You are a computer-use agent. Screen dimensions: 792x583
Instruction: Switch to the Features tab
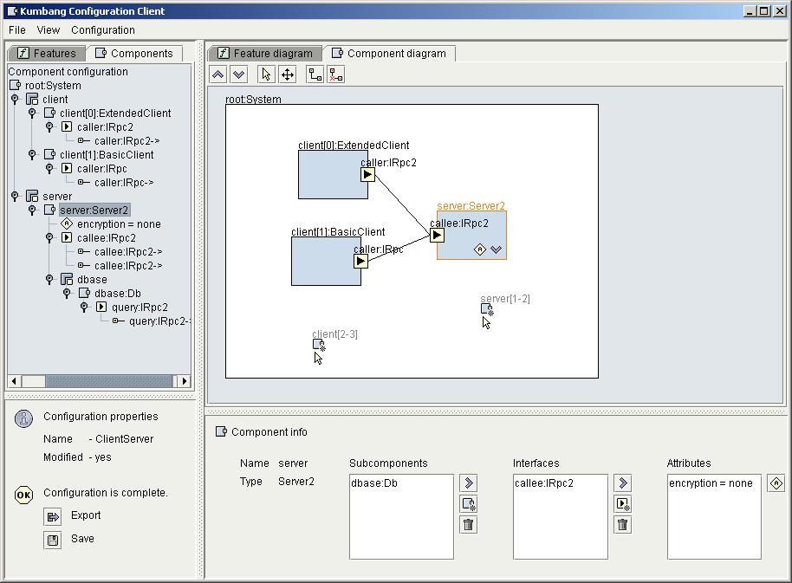click(x=47, y=53)
